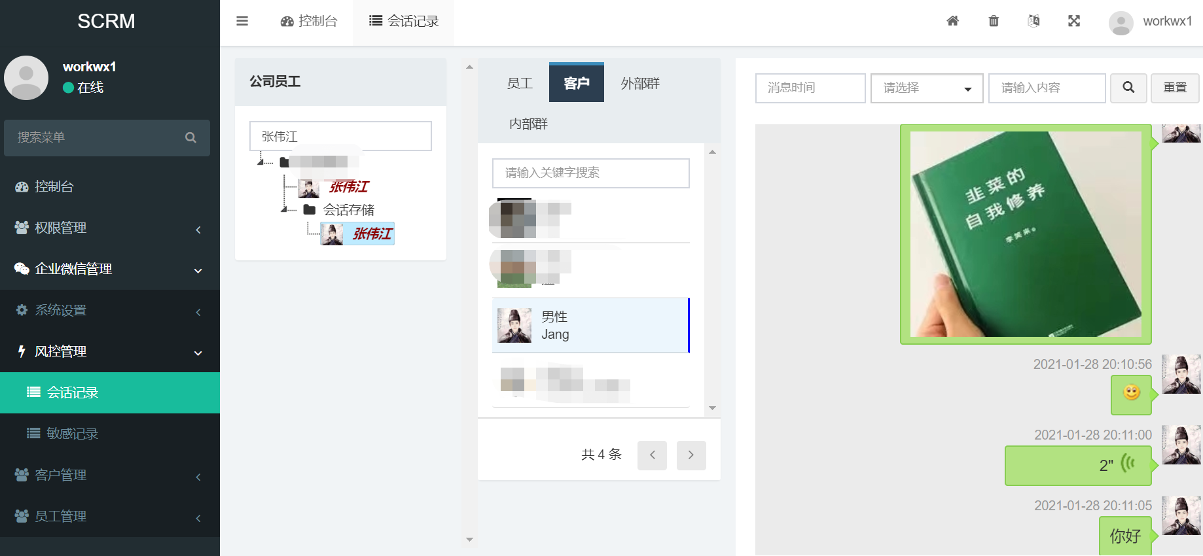Viewport: 1203px width, 556px height.
Task: Open 会话记录 in the sidebar submenu
Action: tap(110, 392)
